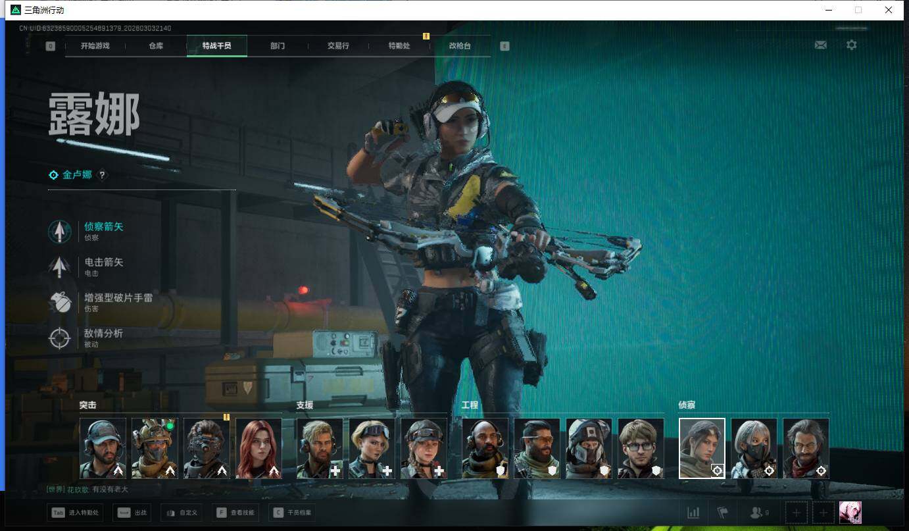Screen dimensions: 909x531
Task: Click the plus slot beside the friends icon
Action: pyautogui.click(x=796, y=513)
